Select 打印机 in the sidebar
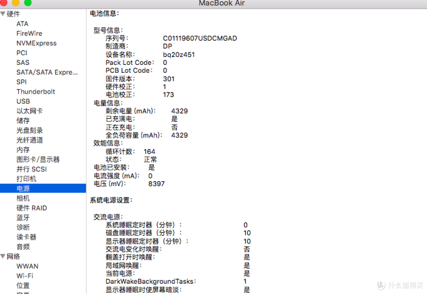Screen dimensions: 427x294 26,179
